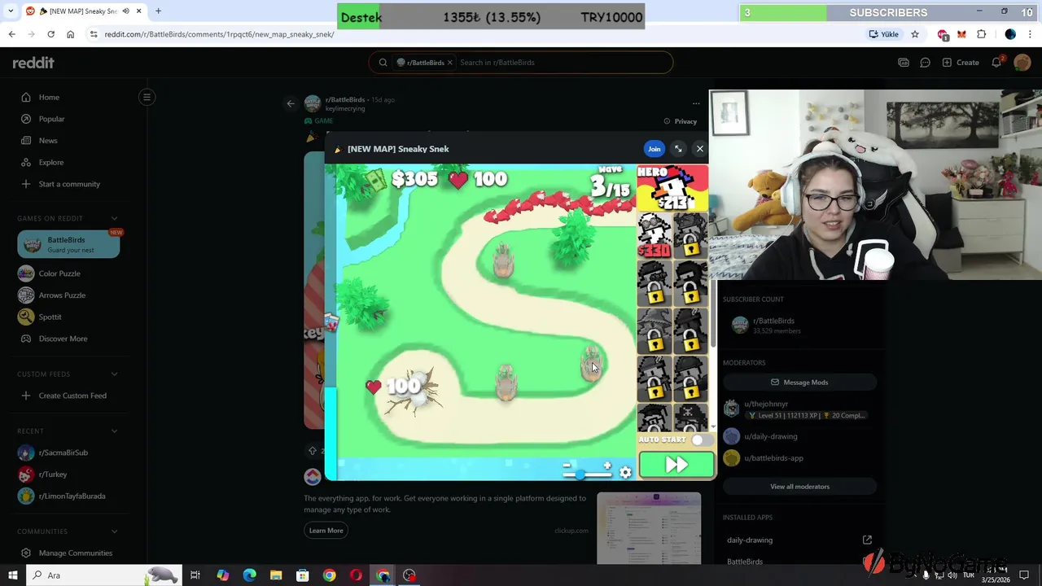Join the community from game popup
Image resolution: width=1042 pixels, height=586 pixels.
click(x=654, y=149)
